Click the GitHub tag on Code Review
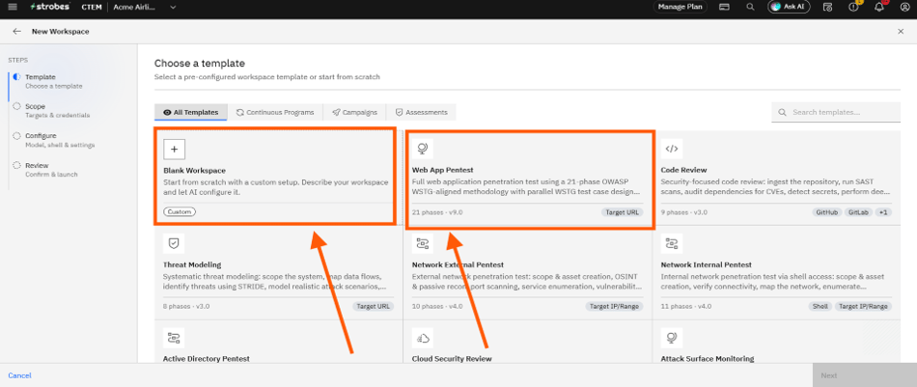Viewport: 917px width, 387px height. click(x=827, y=212)
